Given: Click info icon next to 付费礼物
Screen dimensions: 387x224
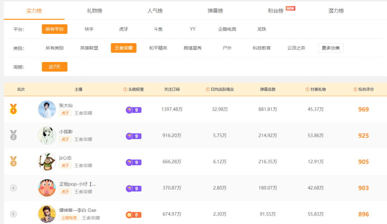Looking at the screenshot, I should 307,89.
